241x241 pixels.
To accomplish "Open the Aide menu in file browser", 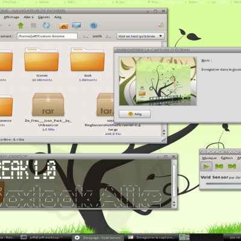I will click(58, 17).
